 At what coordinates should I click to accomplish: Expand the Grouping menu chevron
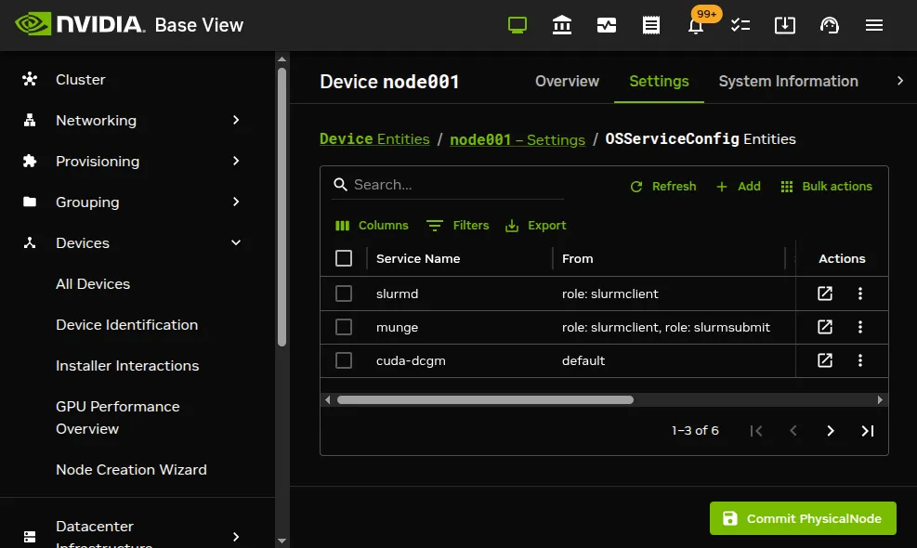pos(236,202)
